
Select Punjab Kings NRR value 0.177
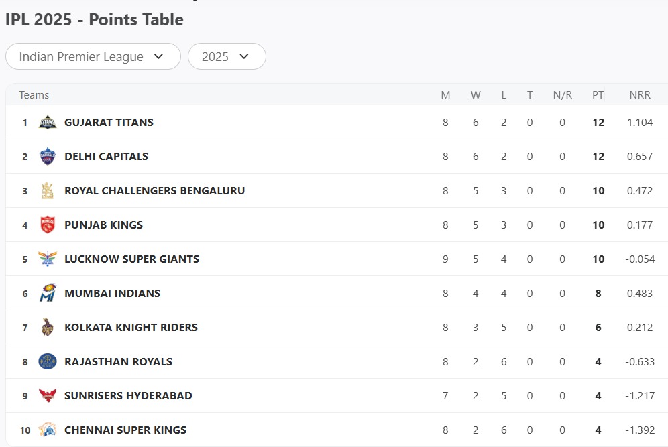pyautogui.click(x=640, y=225)
